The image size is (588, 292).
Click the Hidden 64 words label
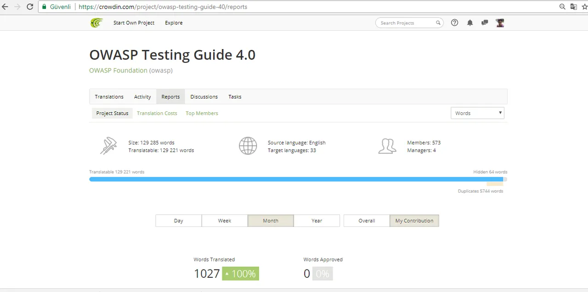490,172
